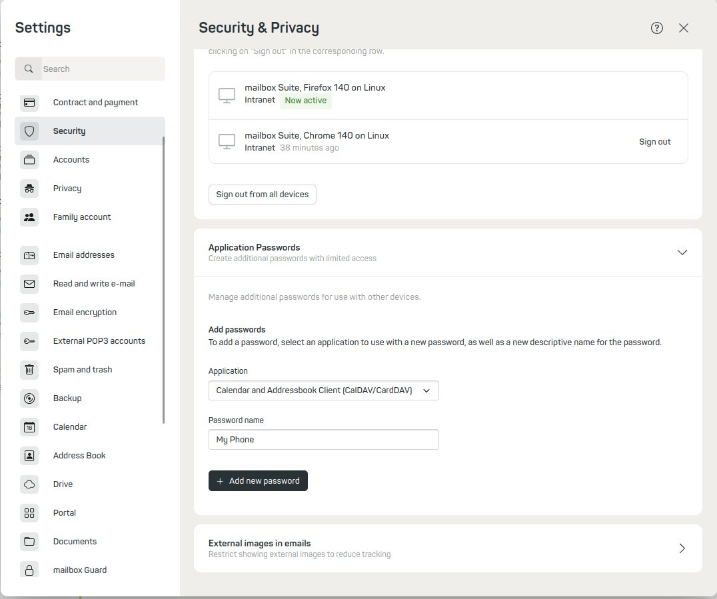Expand External images in emails section

(x=682, y=548)
